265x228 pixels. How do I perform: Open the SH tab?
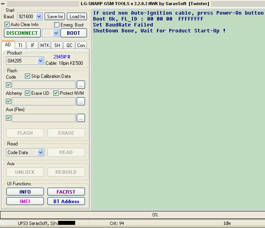point(57,45)
